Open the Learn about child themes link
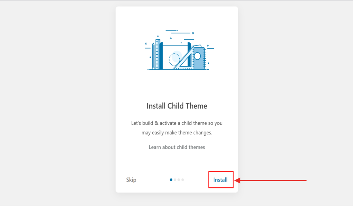This screenshot has width=353, height=206. 177,147
